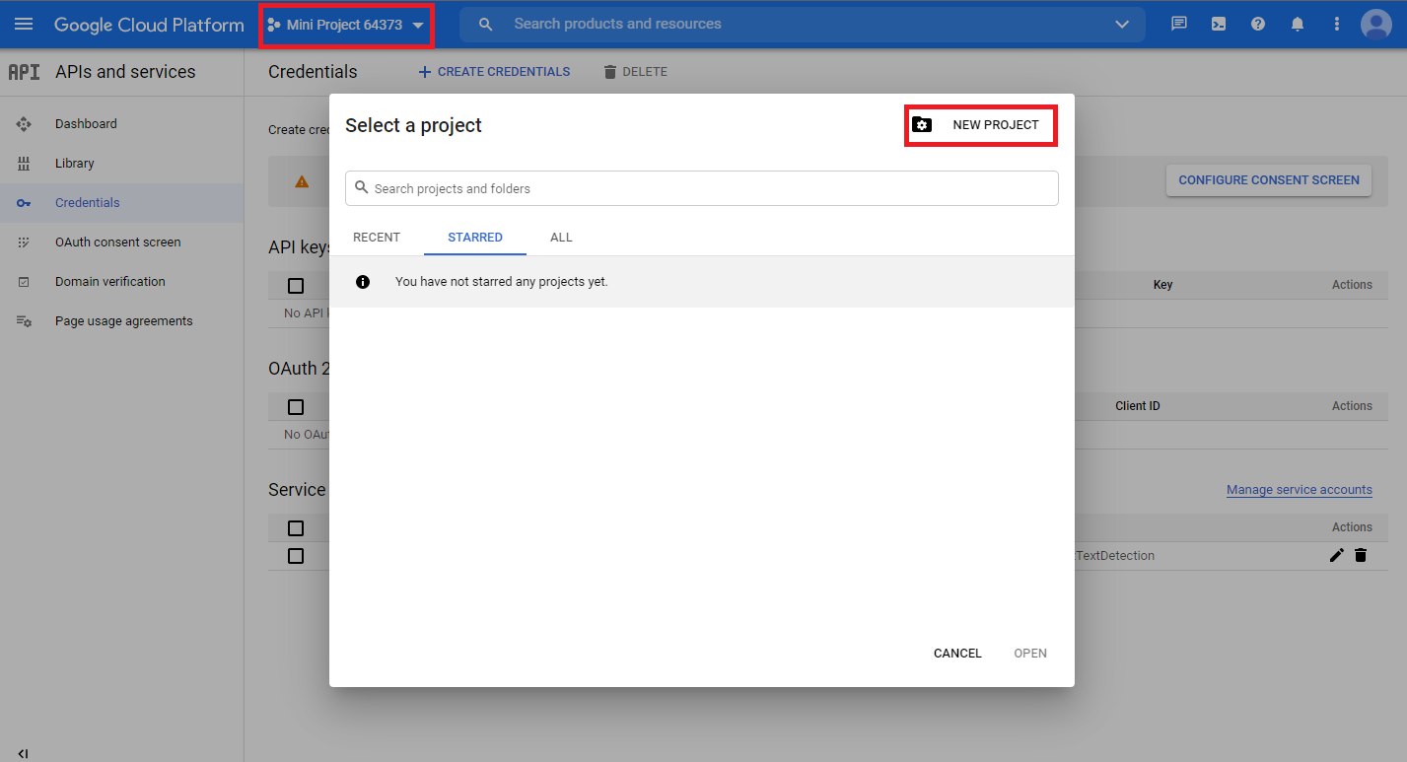The width and height of the screenshot is (1407, 762).
Task: Switch to the RECENT tab
Action: [x=377, y=238]
